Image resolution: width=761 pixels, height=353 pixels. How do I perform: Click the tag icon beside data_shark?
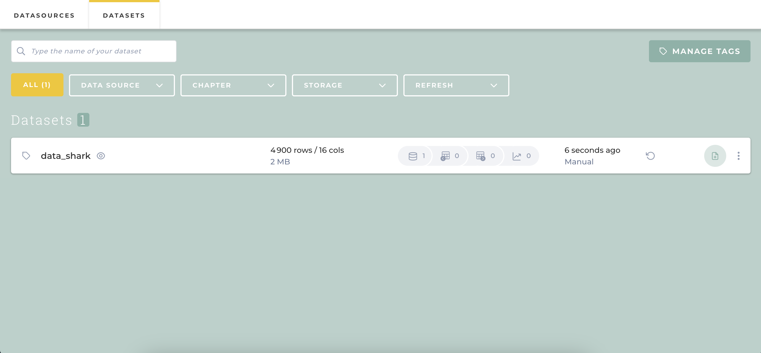click(26, 155)
